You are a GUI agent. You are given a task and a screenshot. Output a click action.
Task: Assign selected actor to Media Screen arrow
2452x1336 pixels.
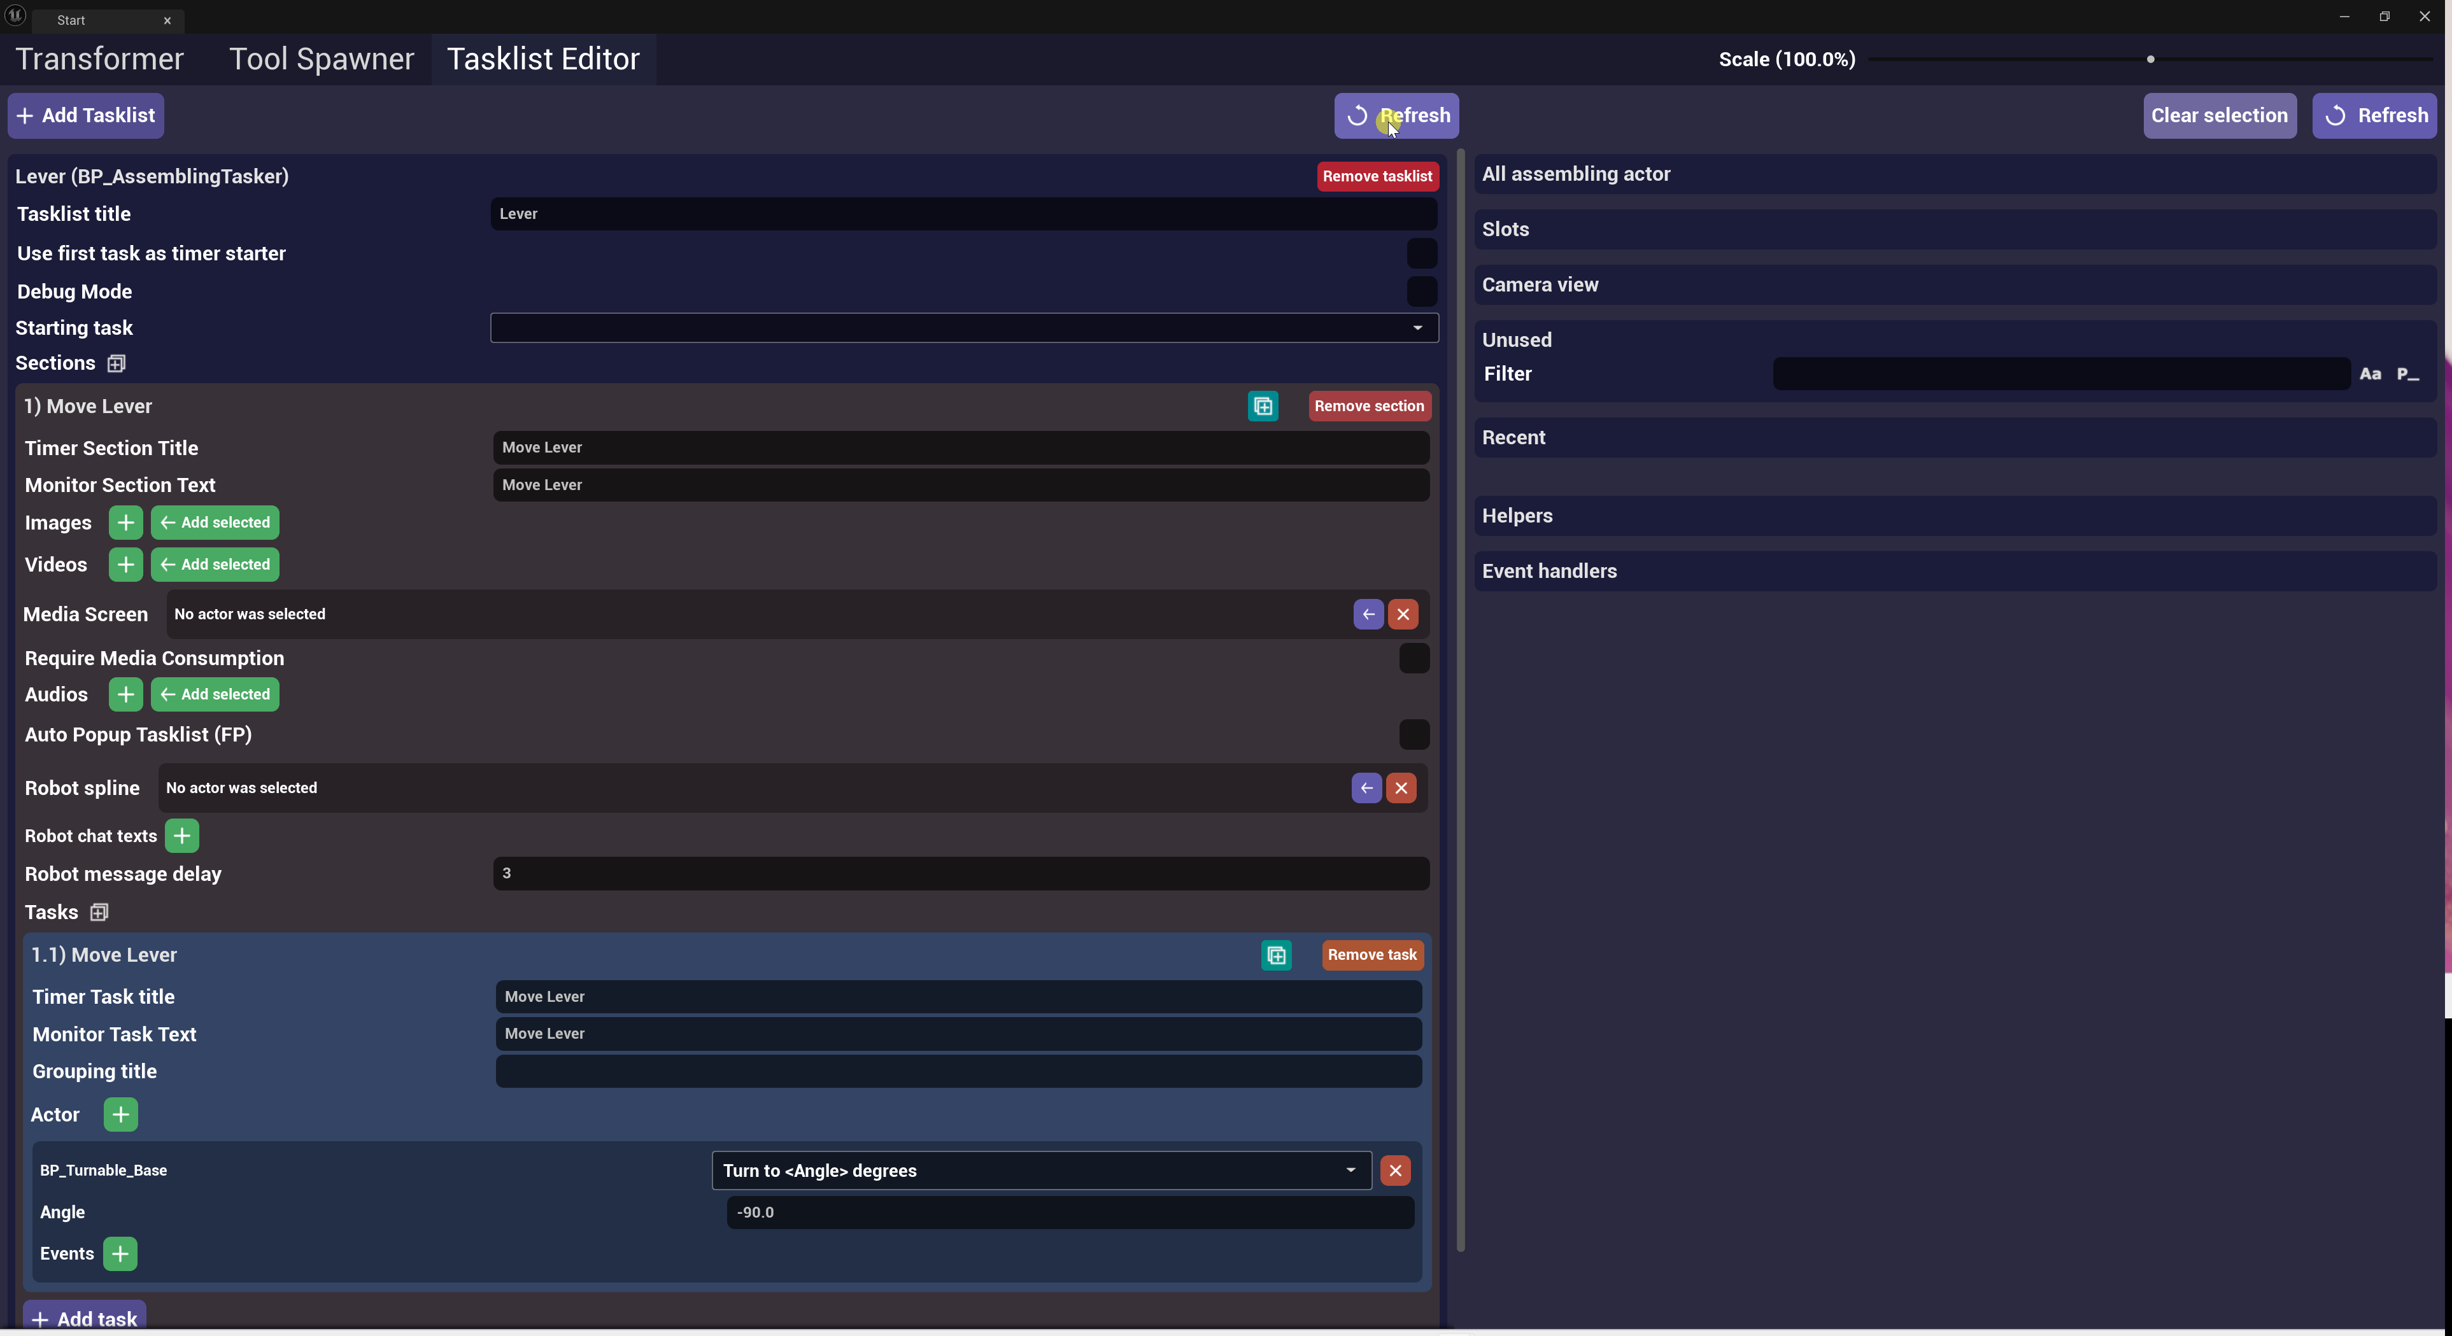1368,614
